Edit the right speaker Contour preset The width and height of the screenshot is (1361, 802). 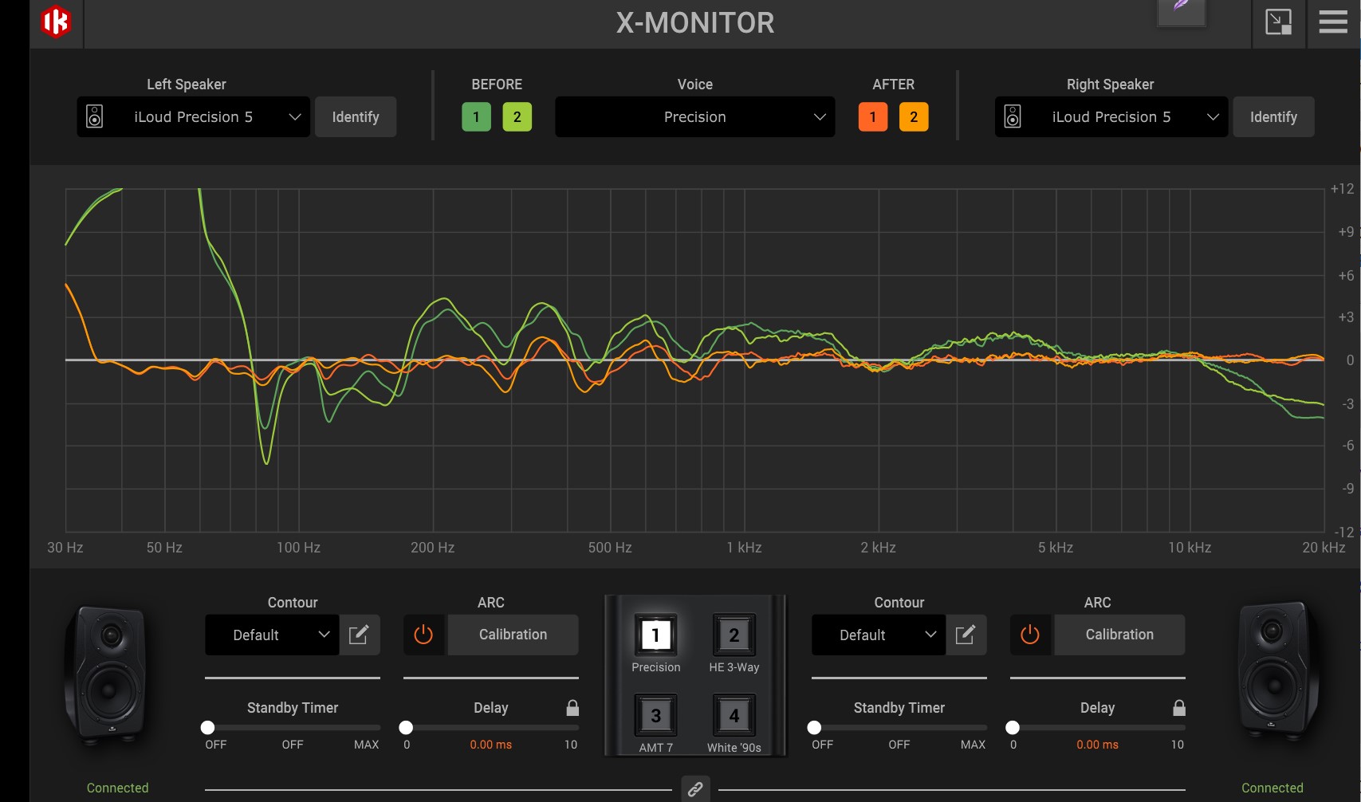coord(966,635)
